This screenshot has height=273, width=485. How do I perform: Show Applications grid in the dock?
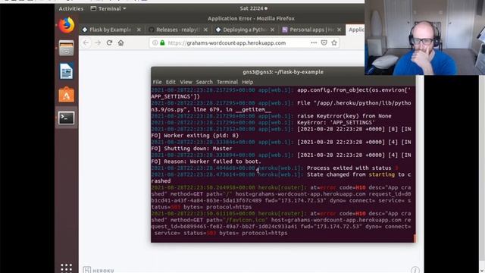pyautogui.click(x=67, y=268)
